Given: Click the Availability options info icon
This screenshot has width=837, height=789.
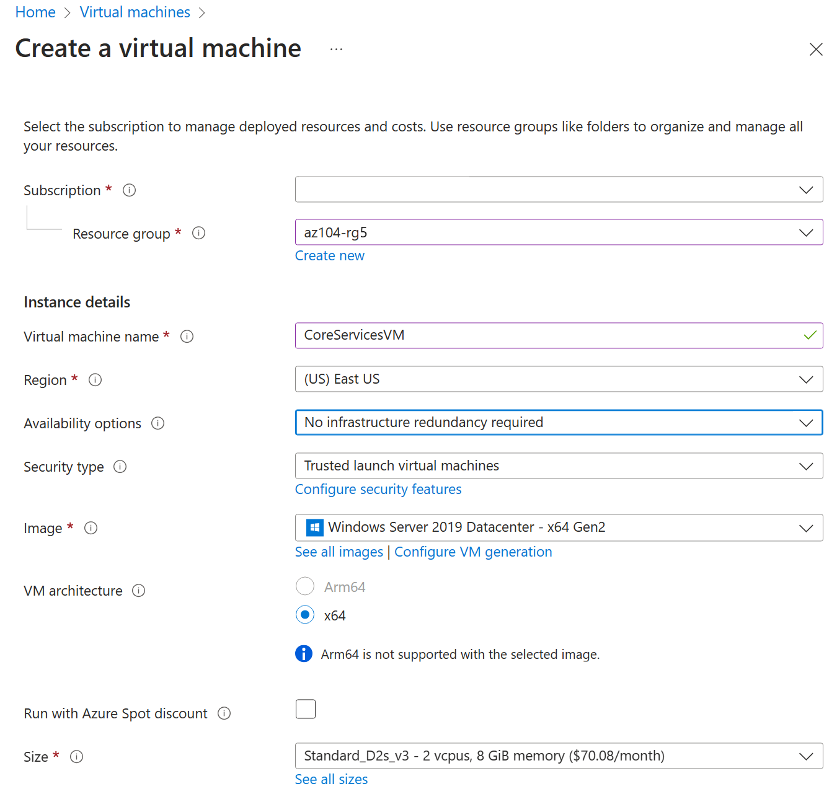Looking at the screenshot, I should 157,423.
